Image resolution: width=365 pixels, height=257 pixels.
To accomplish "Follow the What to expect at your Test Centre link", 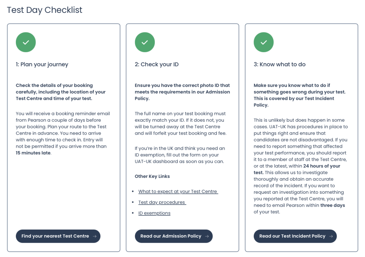I will point(178,191).
